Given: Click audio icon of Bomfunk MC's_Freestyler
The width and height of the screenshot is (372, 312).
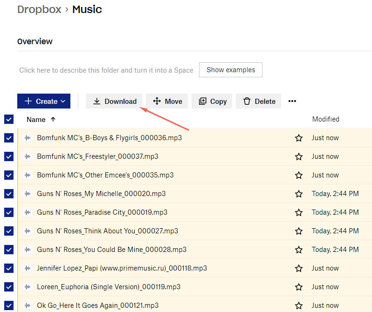Looking at the screenshot, I should click(x=28, y=156).
